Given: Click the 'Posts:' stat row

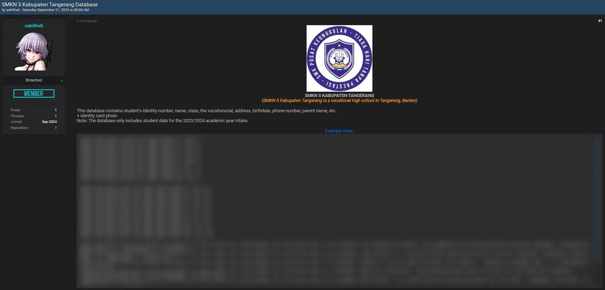Looking at the screenshot, I should click(x=34, y=110).
